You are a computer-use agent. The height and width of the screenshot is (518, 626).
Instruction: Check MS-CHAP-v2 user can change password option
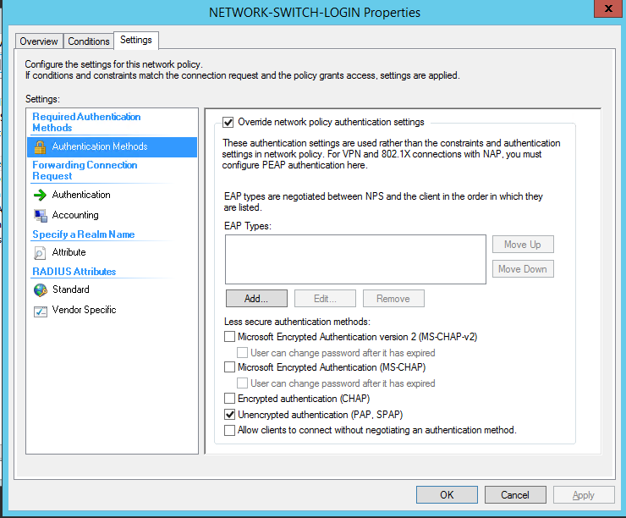pos(242,353)
